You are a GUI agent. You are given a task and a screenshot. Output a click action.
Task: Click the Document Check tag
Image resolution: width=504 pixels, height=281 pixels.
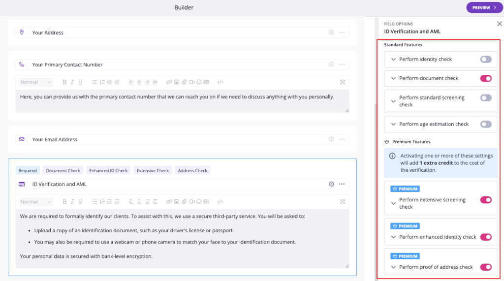pyautogui.click(x=63, y=171)
